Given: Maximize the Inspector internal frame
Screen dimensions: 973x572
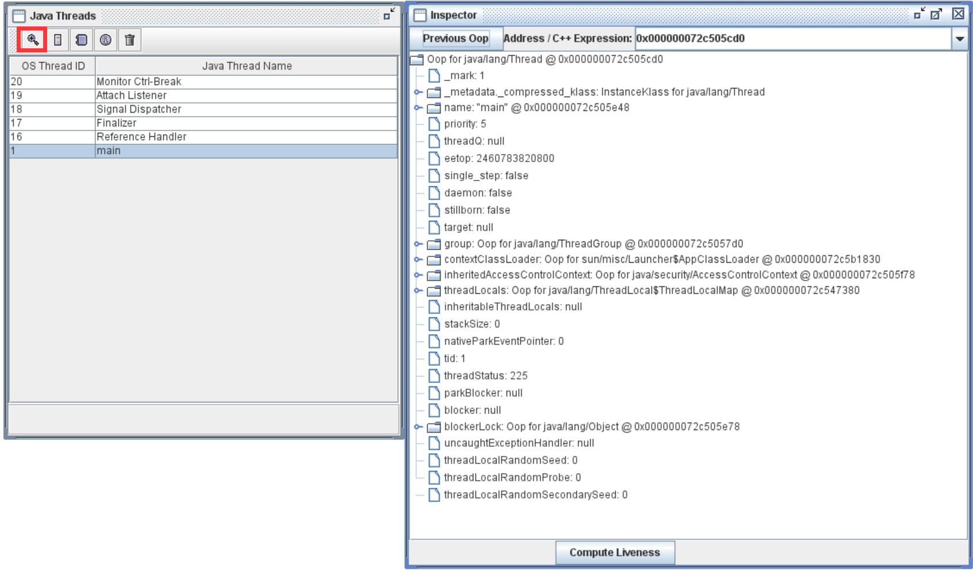Looking at the screenshot, I should pyautogui.click(x=936, y=14).
